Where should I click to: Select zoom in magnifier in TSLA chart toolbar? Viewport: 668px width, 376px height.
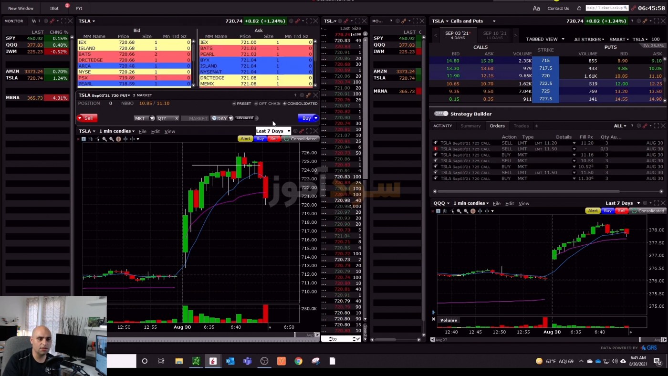tap(104, 139)
